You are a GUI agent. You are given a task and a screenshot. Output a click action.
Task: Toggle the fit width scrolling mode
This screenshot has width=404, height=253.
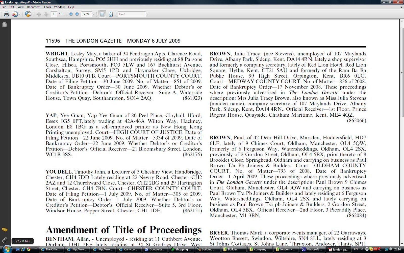point(102,14)
